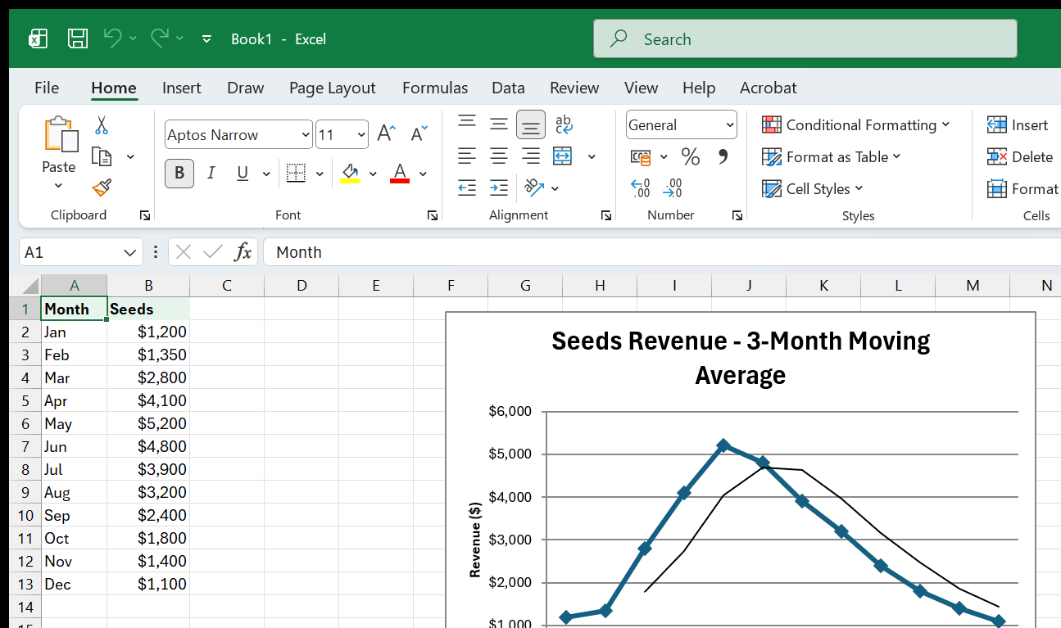This screenshot has height=628, width=1061.
Task: Open Conditional Formatting menu
Action: (x=855, y=124)
